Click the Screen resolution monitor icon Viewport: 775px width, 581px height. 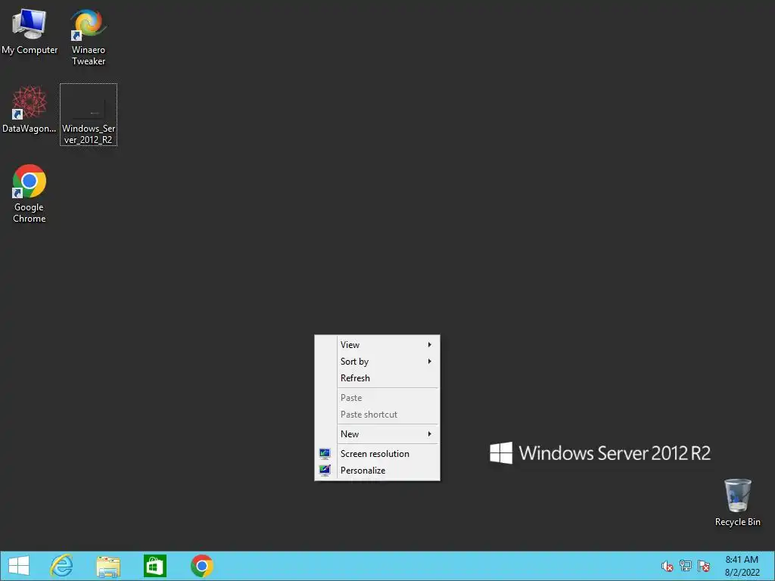click(325, 454)
